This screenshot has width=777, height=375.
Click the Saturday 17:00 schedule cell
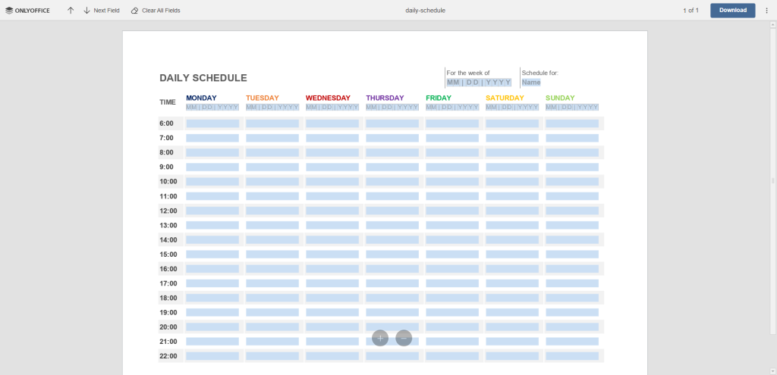[512, 283]
